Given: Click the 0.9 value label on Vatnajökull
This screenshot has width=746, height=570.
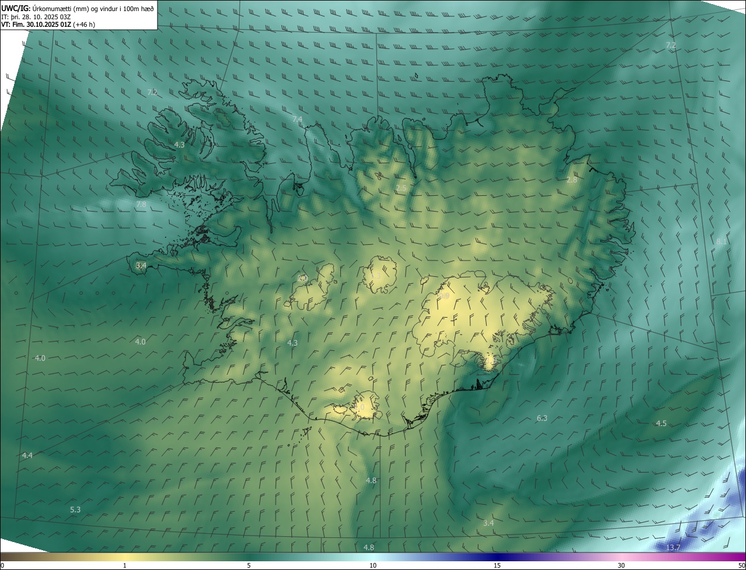Looking at the screenshot, I should tap(444, 297).
